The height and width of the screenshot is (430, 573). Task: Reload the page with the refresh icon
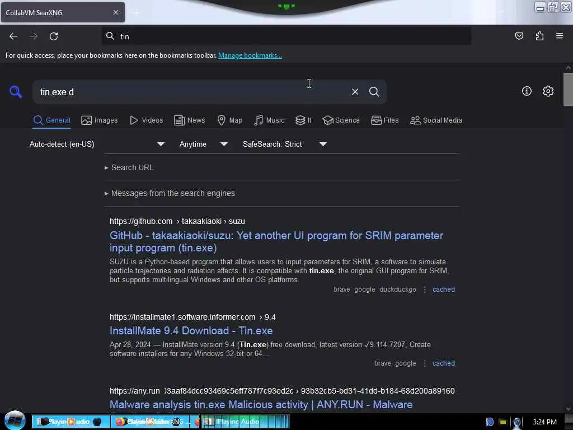54,36
